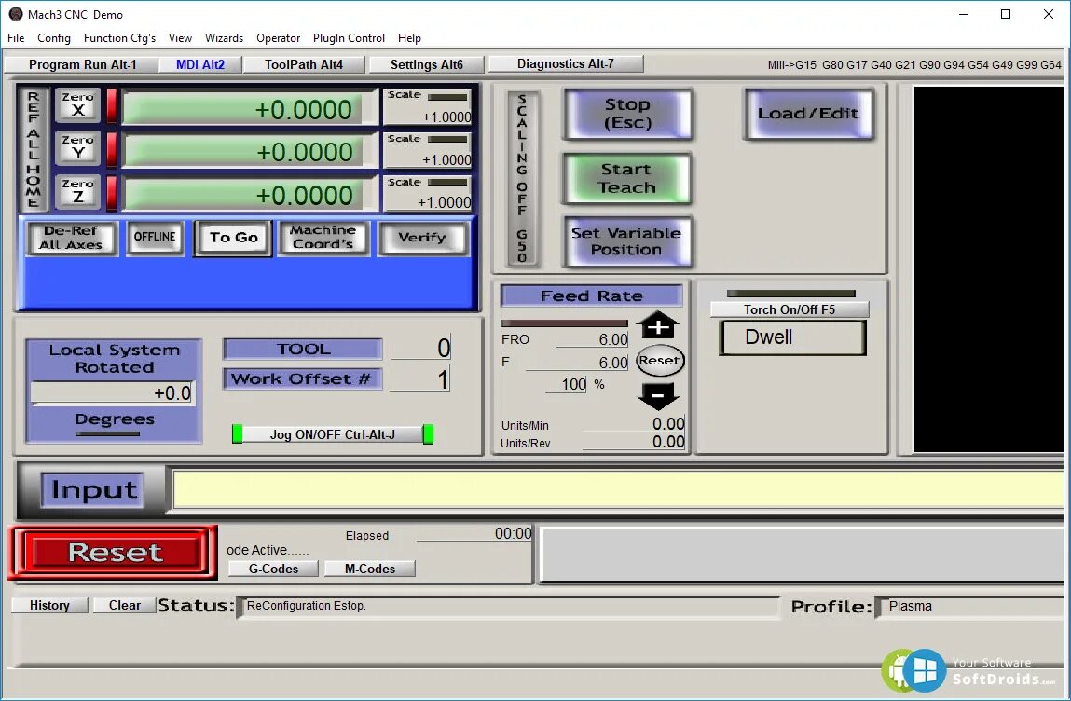Zero the Z axis
Viewport: 1071px width, 701px height.
pos(78,191)
